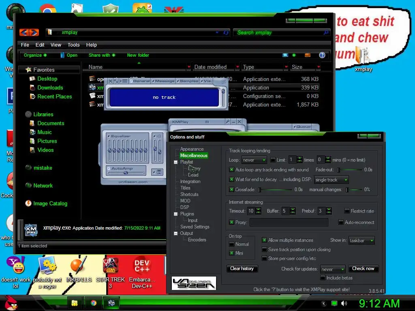The height and width of the screenshot is (311, 415).
Task: Refresh the xmplay folder address bar
Action: [x=226, y=32]
